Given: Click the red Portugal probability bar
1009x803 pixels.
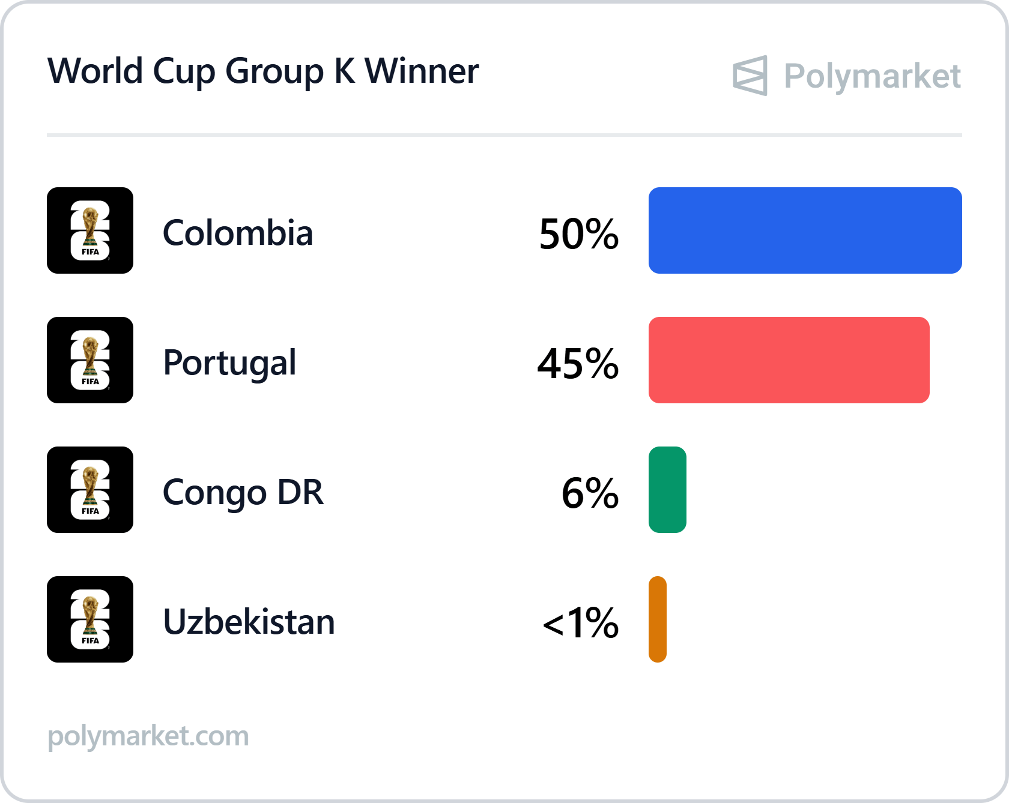Looking at the screenshot, I should 789,360.
